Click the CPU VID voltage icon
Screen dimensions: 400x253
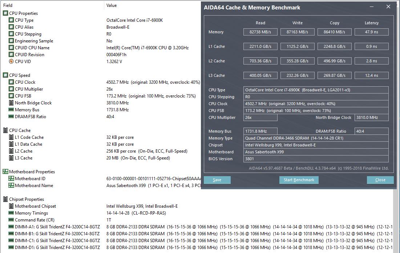11,61
